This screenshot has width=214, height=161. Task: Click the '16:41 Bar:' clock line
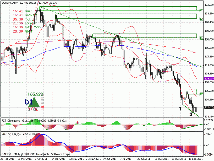[22, 11]
